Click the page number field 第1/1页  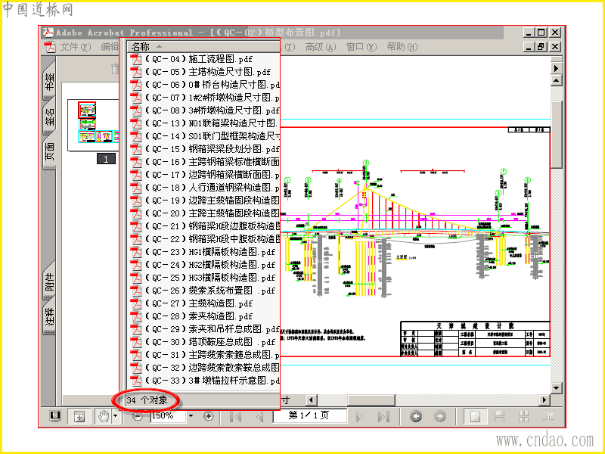[309, 415]
